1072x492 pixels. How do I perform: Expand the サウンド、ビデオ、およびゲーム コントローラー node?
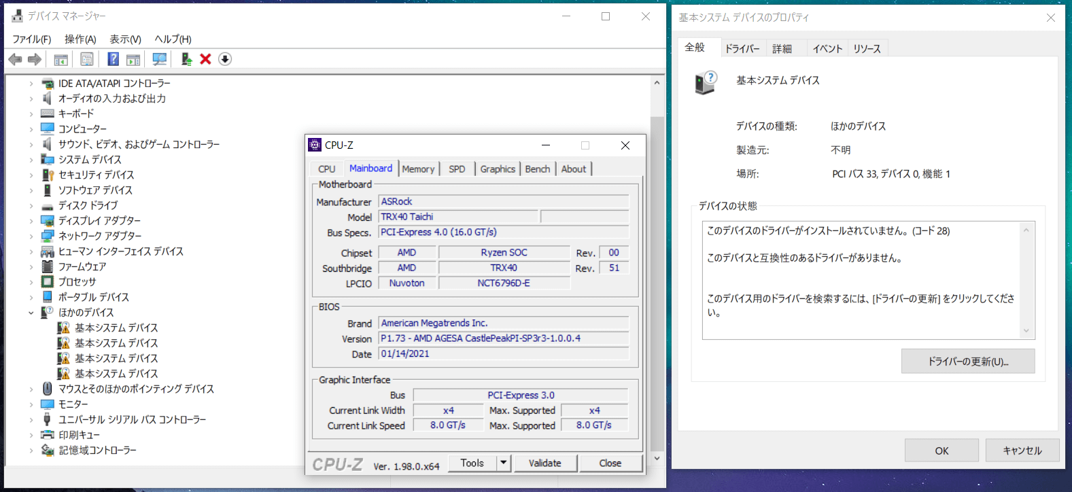point(31,144)
